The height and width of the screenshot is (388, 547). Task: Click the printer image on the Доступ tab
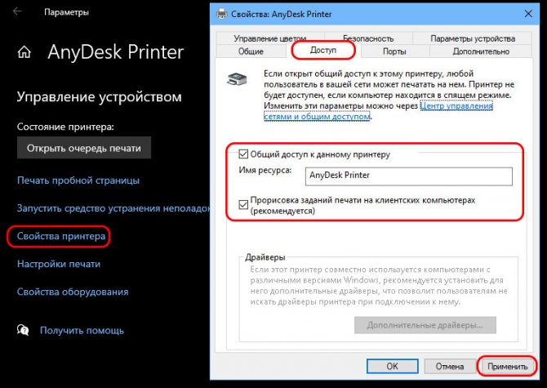coord(238,79)
